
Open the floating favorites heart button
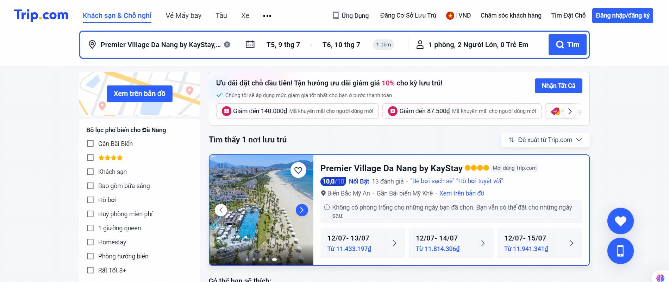pos(620,221)
